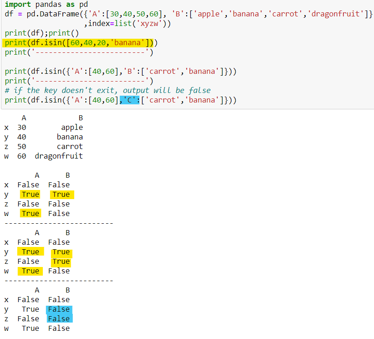Click the 'dragonfruit' string in the DataFrame code
The height and width of the screenshot is (339, 374).
click(337, 14)
